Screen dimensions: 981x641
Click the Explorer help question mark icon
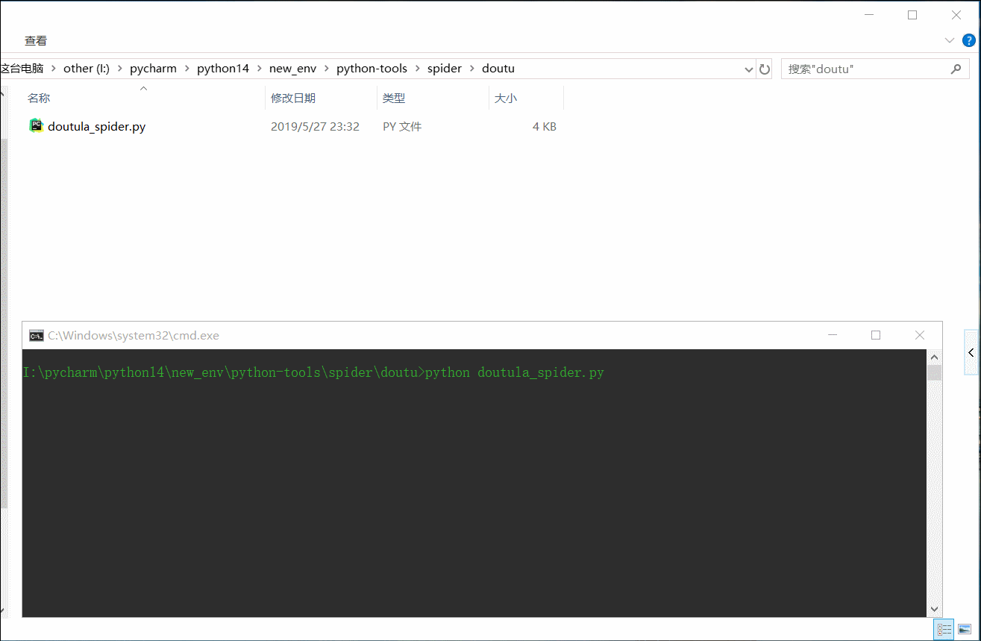[x=969, y=40]
